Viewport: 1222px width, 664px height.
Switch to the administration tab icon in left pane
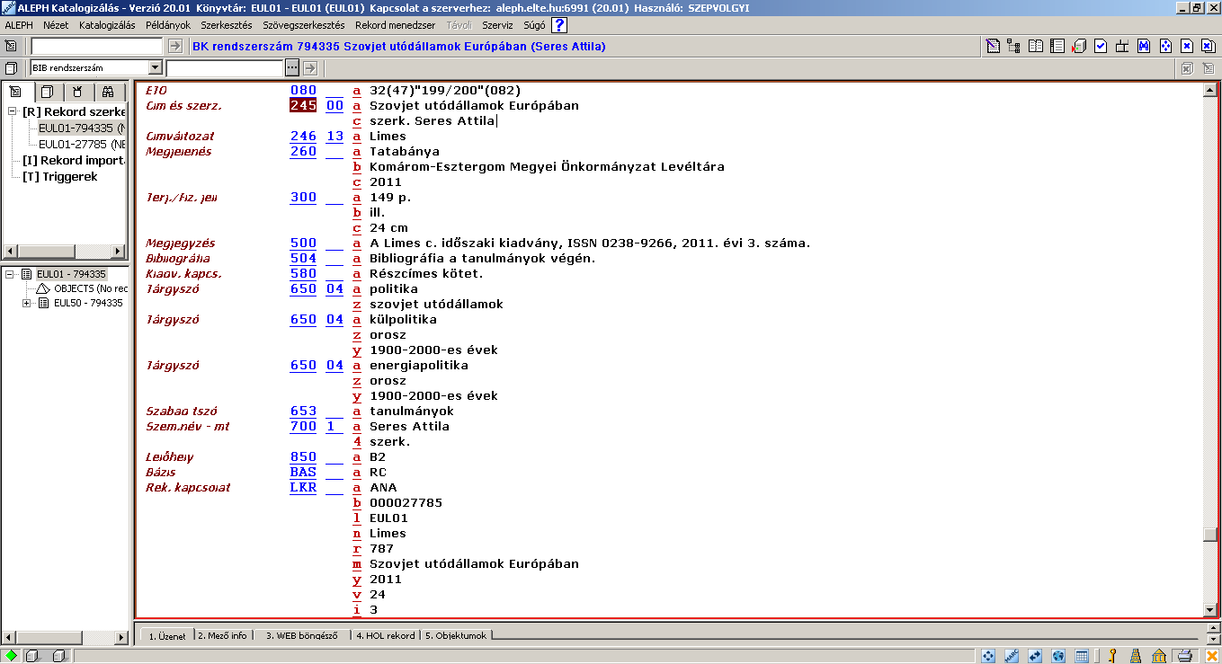click(x=78, y=92)
